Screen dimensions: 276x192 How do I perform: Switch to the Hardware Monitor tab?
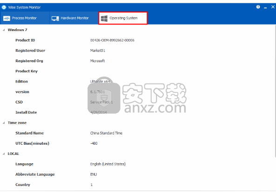point(74,18)
